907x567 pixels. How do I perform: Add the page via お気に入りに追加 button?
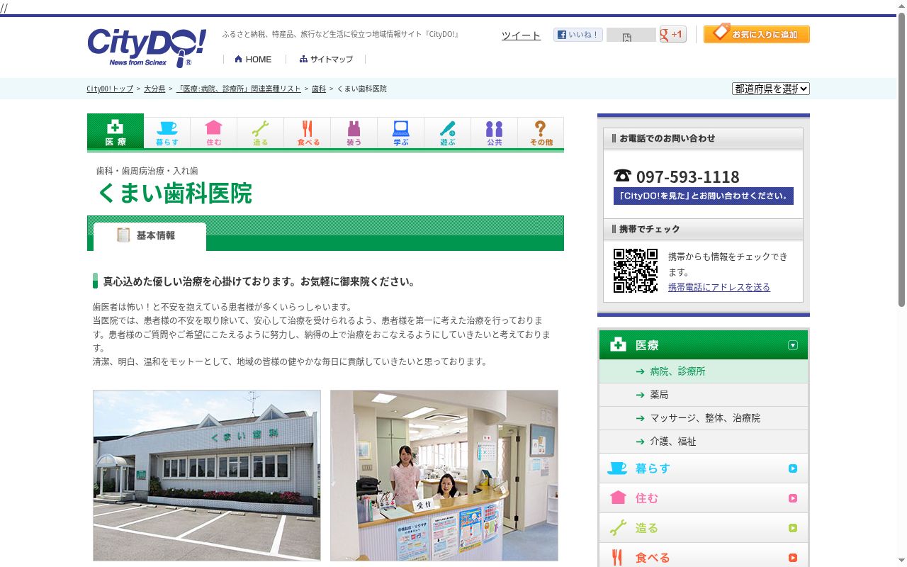(x=756, y=33)
